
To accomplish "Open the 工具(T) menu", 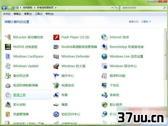I will coord(39,14).
